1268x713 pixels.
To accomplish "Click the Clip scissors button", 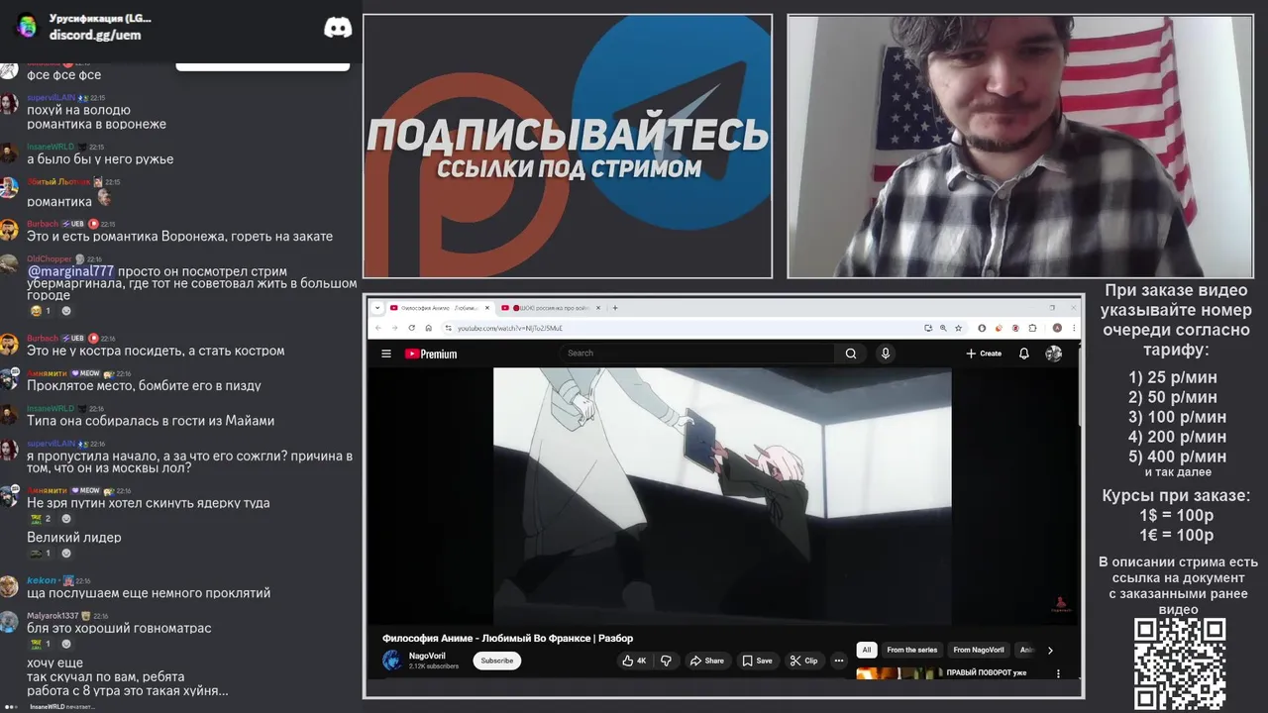I will [804, 661].
